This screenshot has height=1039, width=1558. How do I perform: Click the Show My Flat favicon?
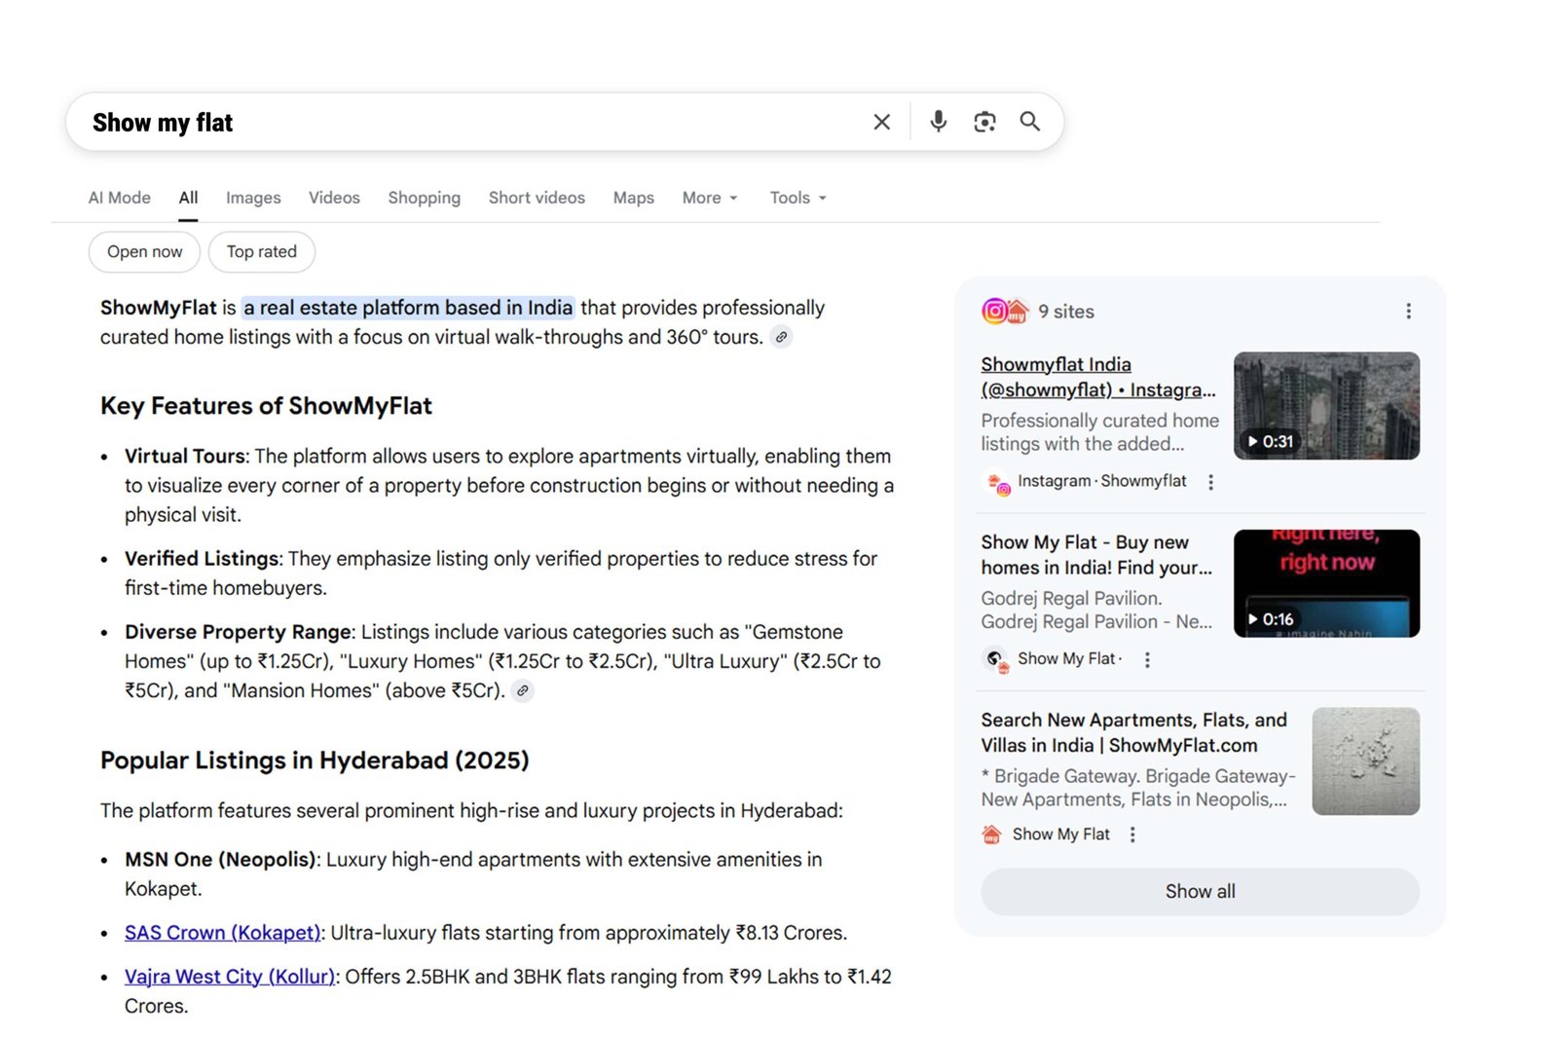tap(990, 835)
